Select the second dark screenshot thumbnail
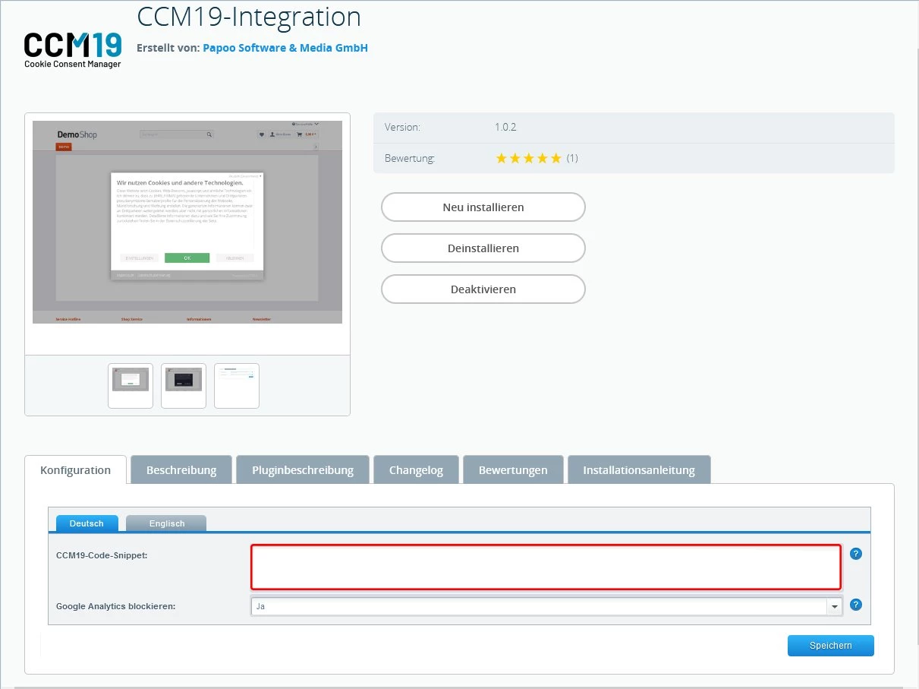Viewport: 919px width, 689px height. 184,385
